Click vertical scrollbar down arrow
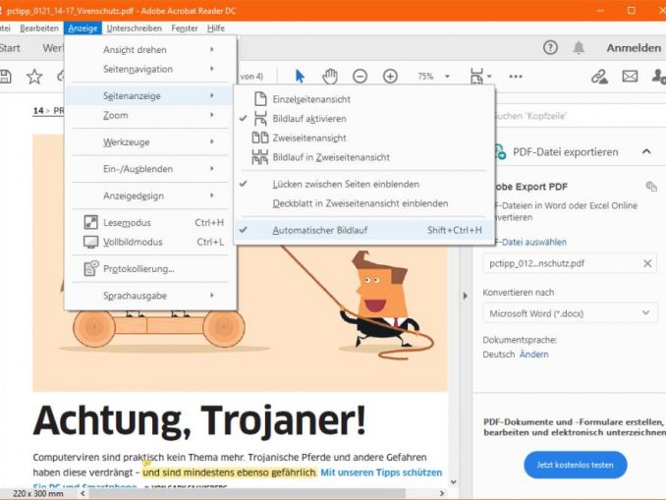The width and height of the screenshot is (666, 500). pyautogui.click(x=453, y=482)
